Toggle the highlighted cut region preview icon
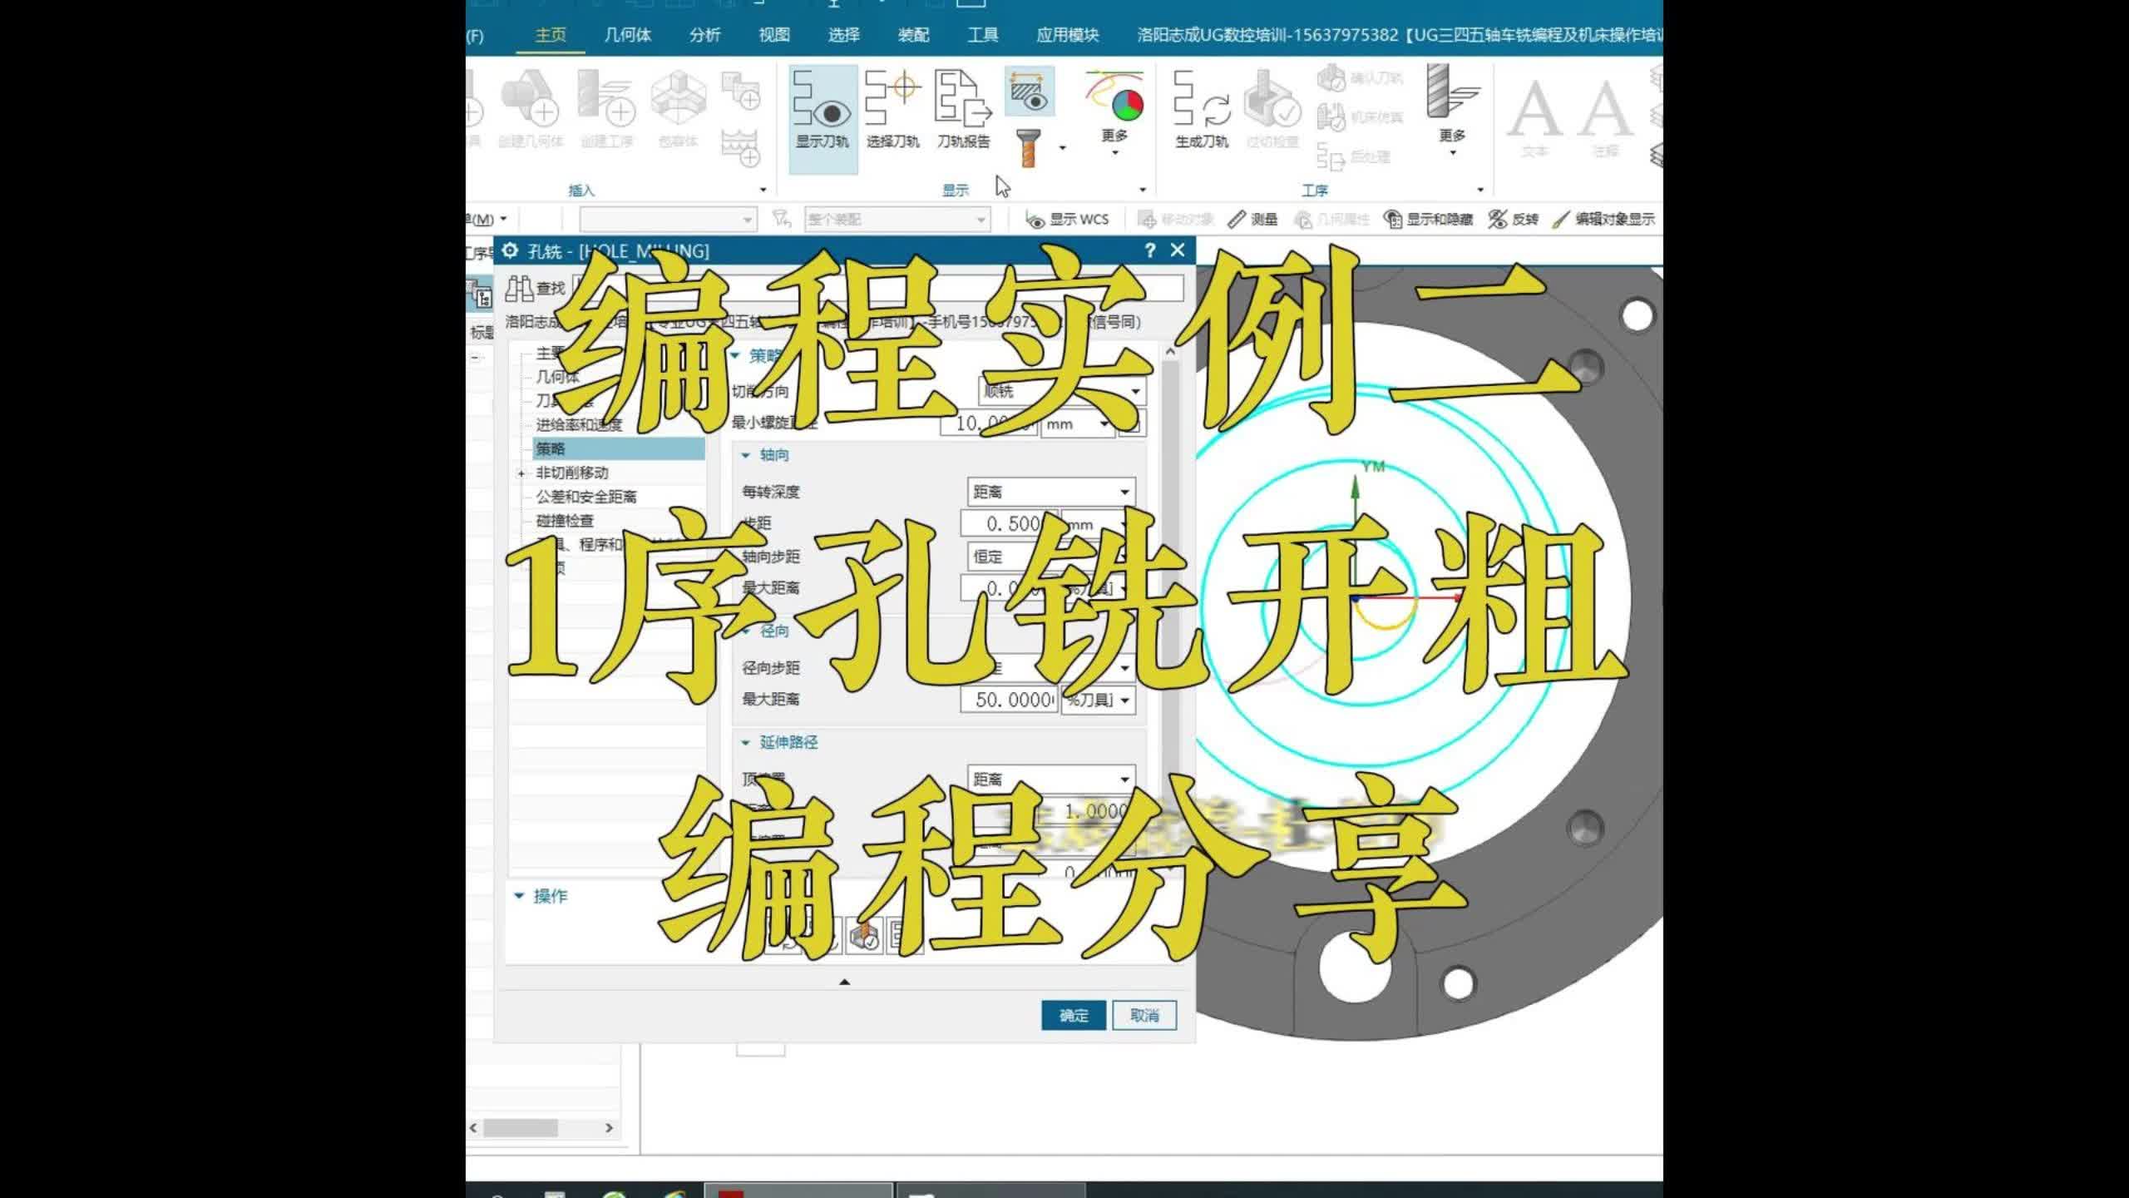This screenshot has height=1198, width=2129. click(1029, 92)
